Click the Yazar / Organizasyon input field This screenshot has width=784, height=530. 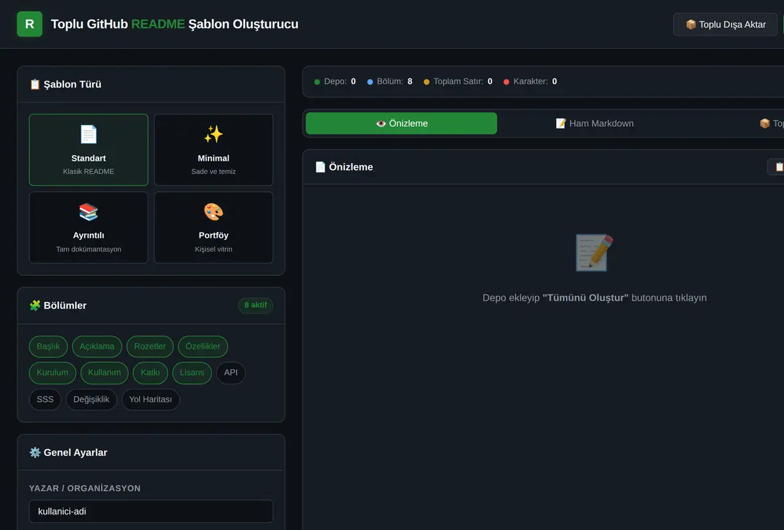(x=151, y=511)
